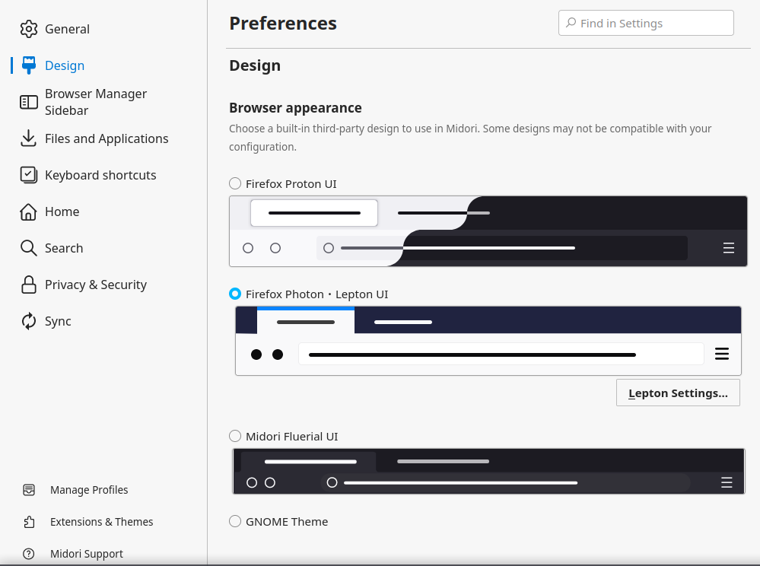Click the Search magnifier icon in sidebar
This screenshot has height=566, width=760.
[29, 248]
